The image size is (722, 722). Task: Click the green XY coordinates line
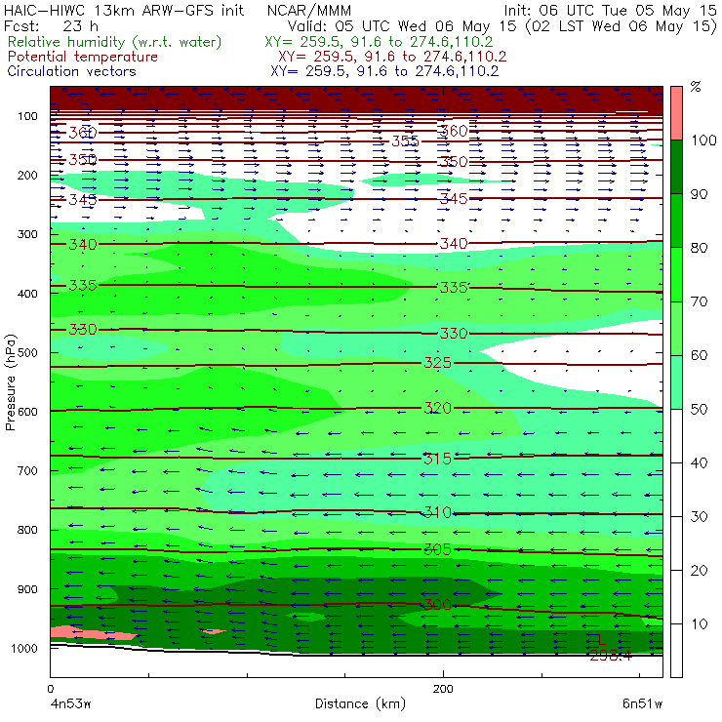click(x=379, y=42)
